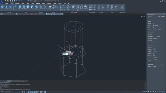Click the Height value field in Properties
This screenshot has height=93, width=166.
coord(158,60)
